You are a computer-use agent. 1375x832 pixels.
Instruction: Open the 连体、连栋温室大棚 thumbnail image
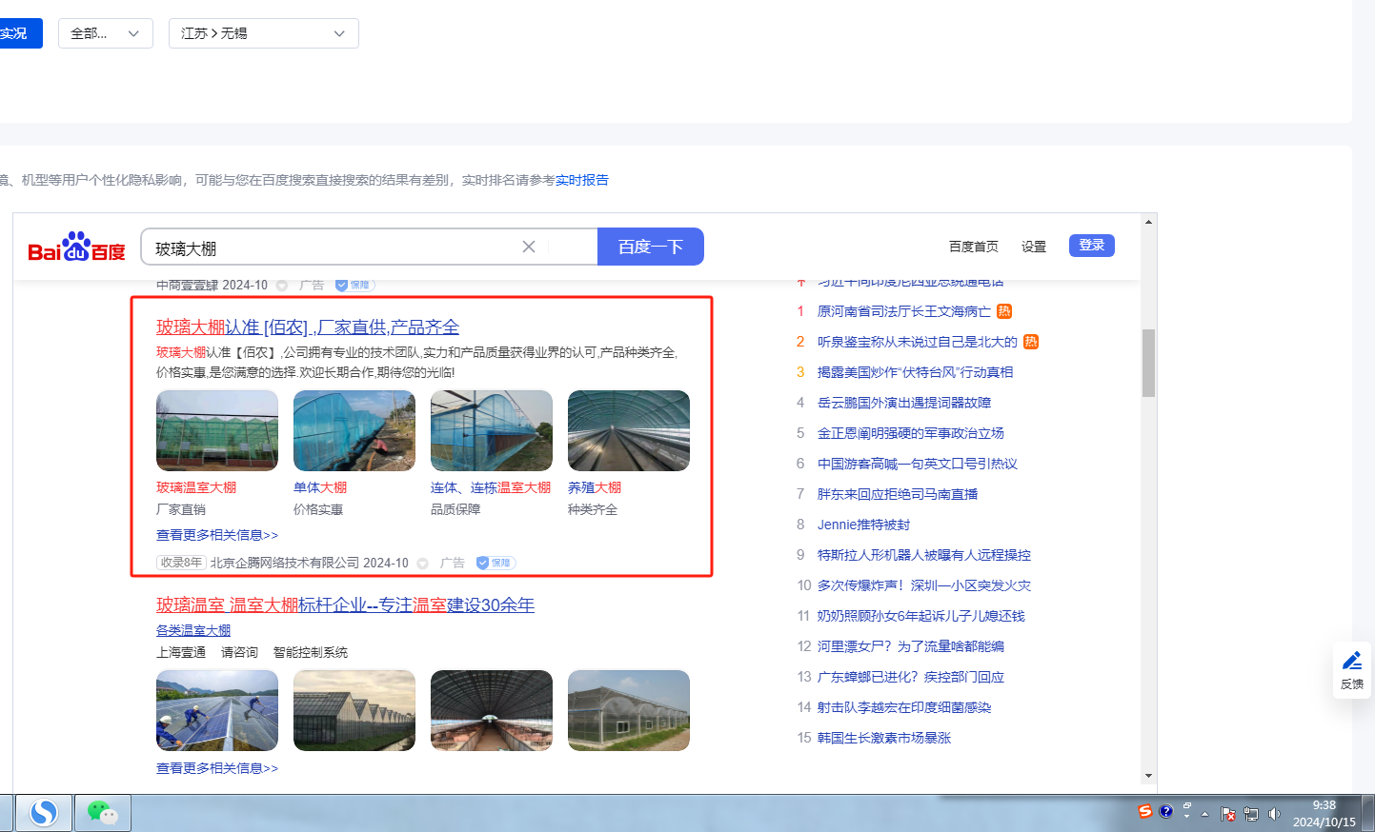tap(492, 430)
